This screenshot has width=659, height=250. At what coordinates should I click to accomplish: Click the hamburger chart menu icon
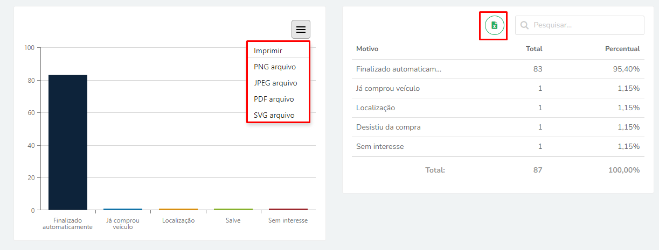coord(301,29)
